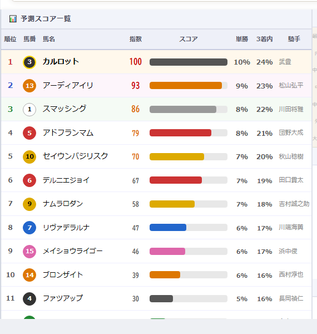Click horse name デルニエジョイ
The image size is (317, 334).
(x=66, y=180)
